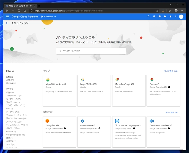189x153 pixels.
Task: Click the account avatar circle
Action: (x=181, y=17)
